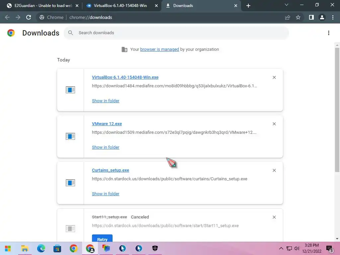Click the VirtualBox file type icon

click(70, 90)
